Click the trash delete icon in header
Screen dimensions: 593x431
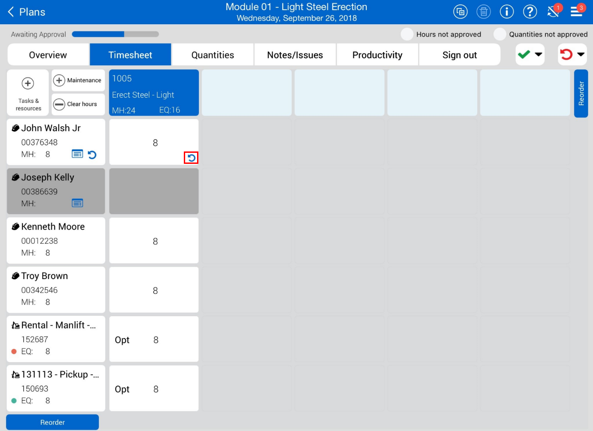tap(483, 12)
